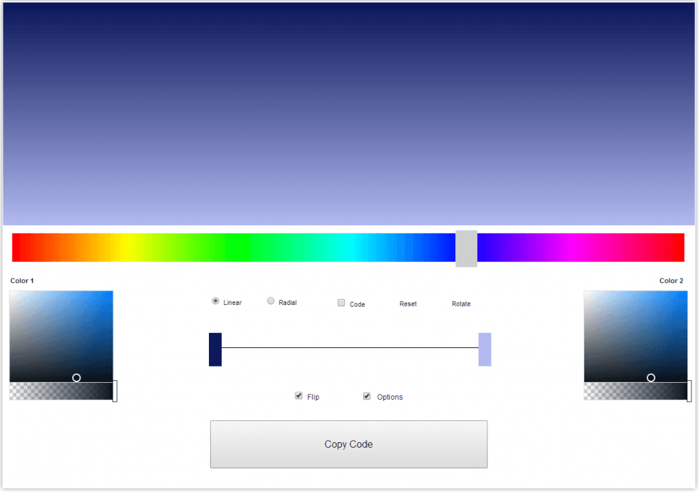Click the circular marker in Color 2 picker
The width and height of the screenshot is (699, 492).
[x=651, y=377]
